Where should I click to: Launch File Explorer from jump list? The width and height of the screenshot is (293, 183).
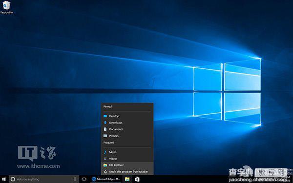[x=127, y=165]
